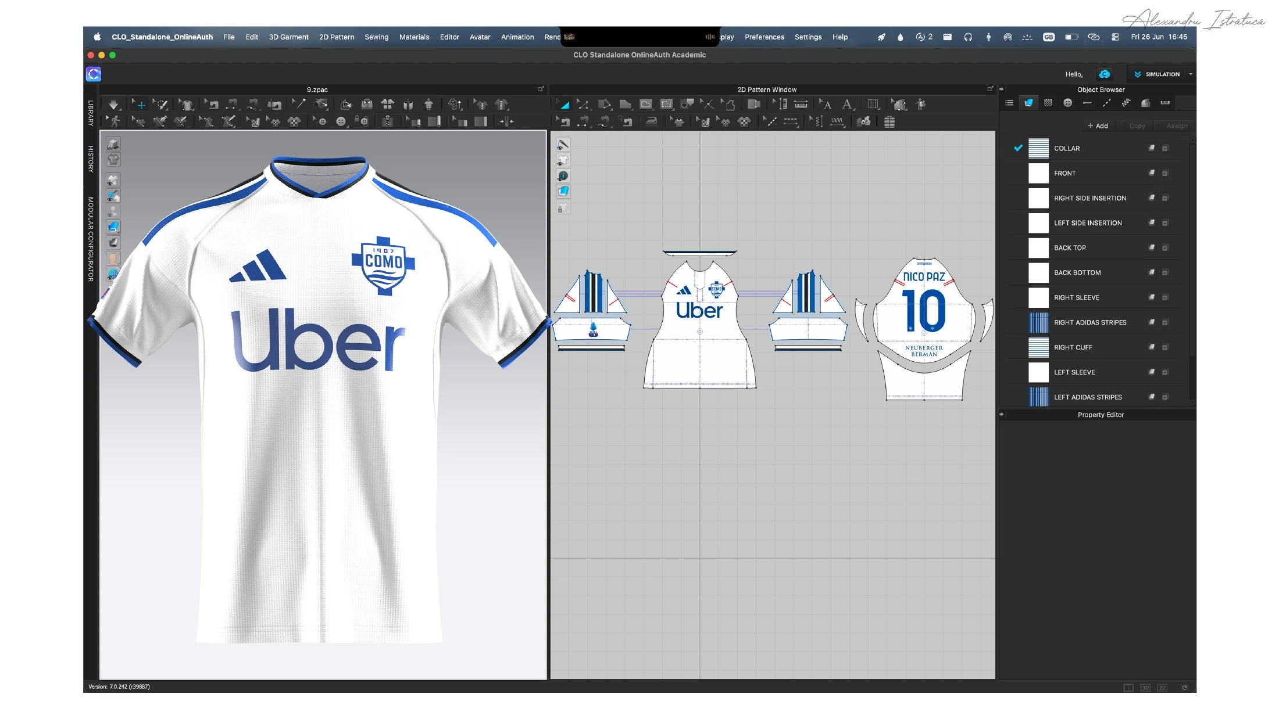1279x719 pixels.
Task: Collapse the Object Browser panel arrow
Action: 1001,89
